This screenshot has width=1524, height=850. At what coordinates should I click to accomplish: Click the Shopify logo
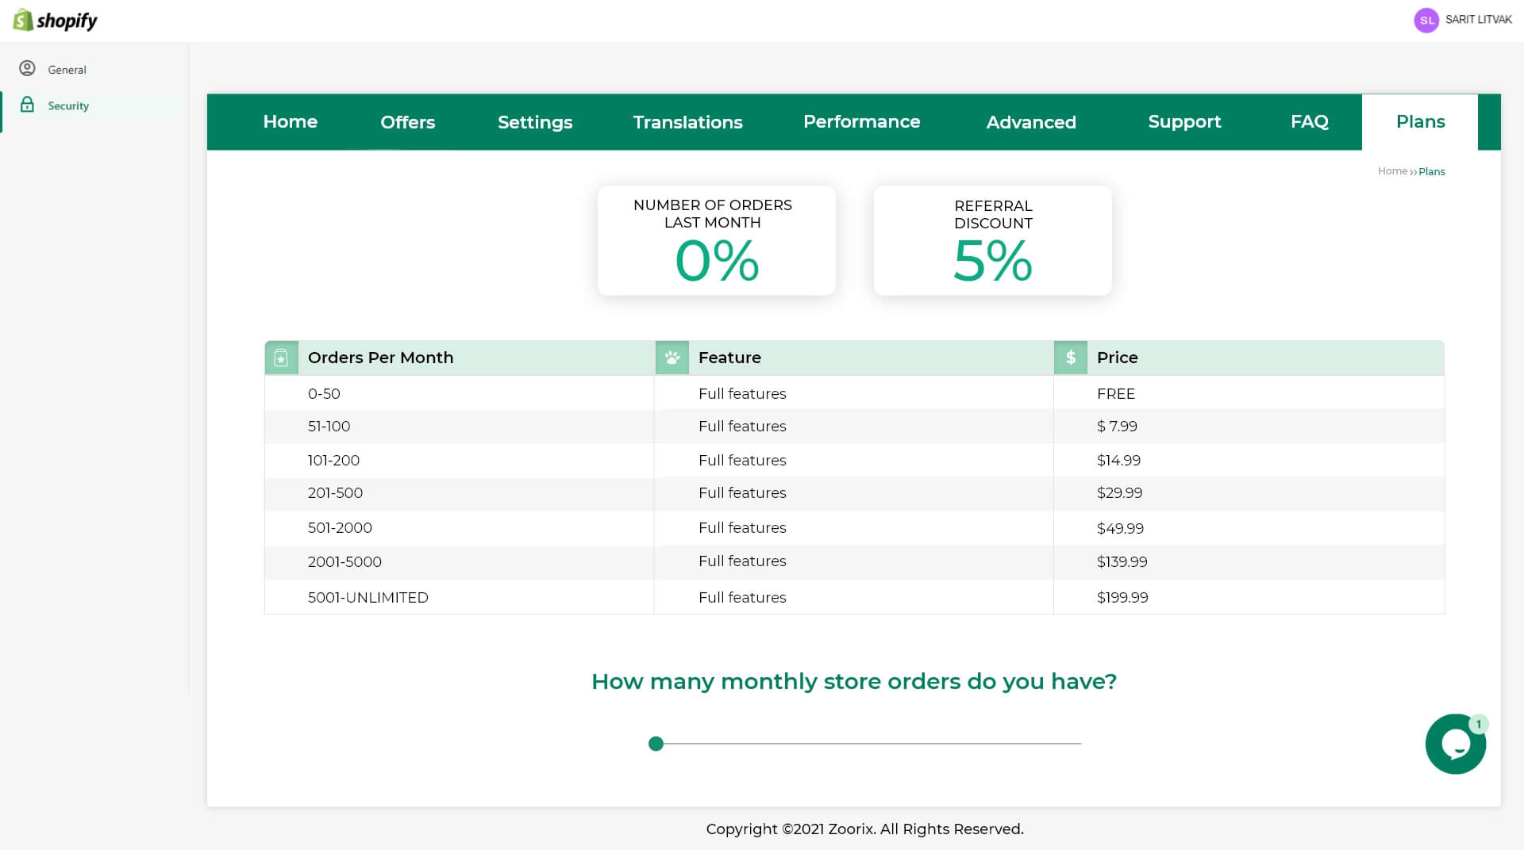tap(55, 21)
